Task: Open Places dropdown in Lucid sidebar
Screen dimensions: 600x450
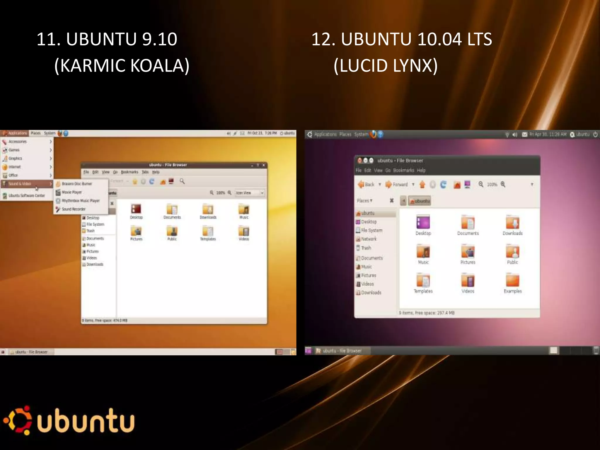Action: 364,201
